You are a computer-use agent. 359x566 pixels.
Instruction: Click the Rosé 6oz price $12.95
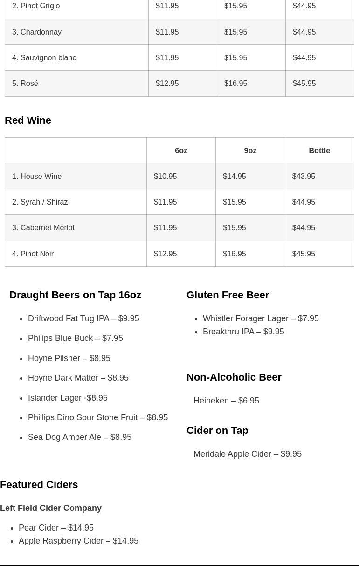point(167,83)
